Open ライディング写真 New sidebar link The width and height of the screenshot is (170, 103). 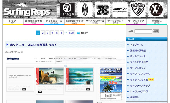point(142,80)
